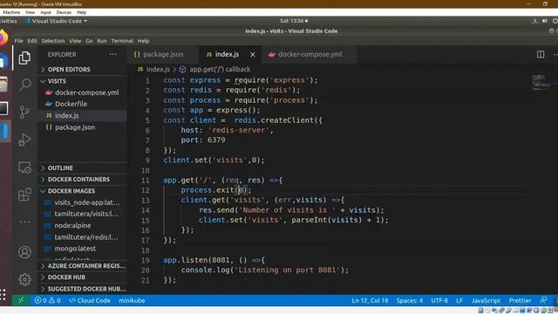This screenshot has width=558, height=314.
Task: Open Dockerfile in the file tree
Action: pos(82,104)
